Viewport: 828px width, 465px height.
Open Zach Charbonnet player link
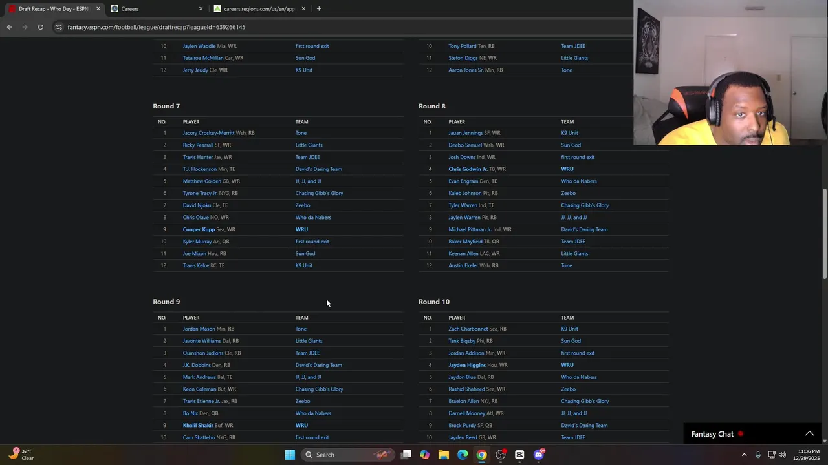coord(468,329)
